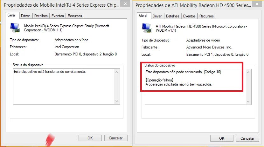Open Eventos tab in Intel properties
The width and height of the screenshot is (264, 147).
pyautogui.click(x=58, y=16)
